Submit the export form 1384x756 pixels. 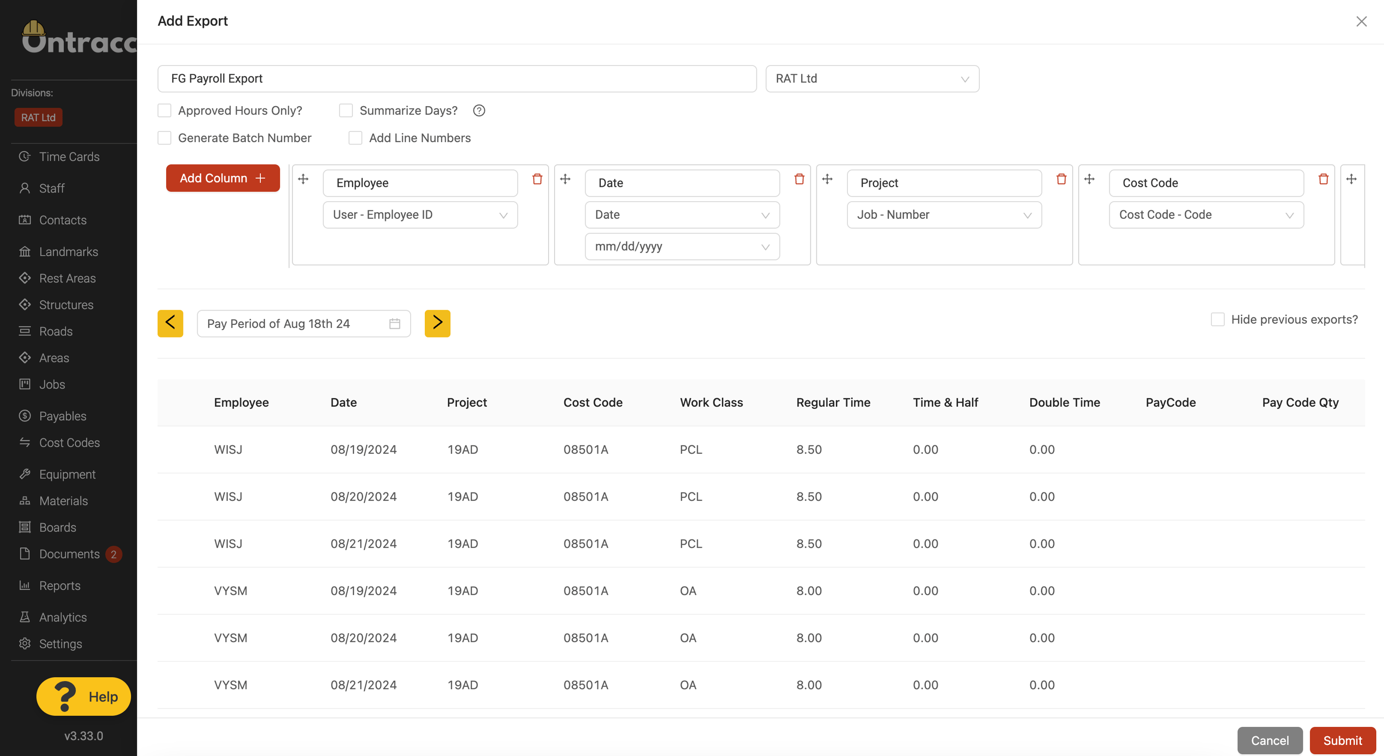(x=1342, y=740)
